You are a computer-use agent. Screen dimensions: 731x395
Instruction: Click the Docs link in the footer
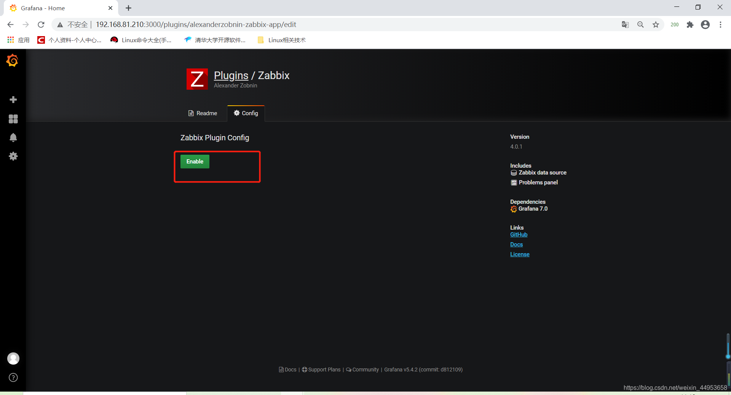coord(288,370)
